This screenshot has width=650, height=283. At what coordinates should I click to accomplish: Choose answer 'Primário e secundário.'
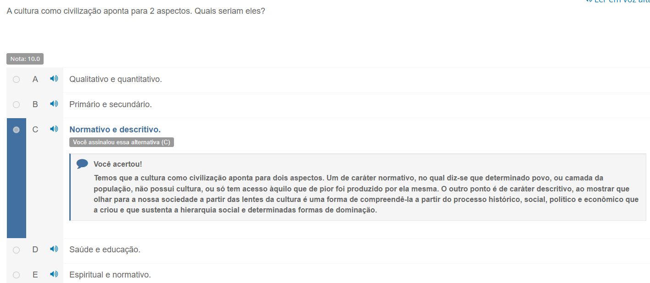tap(111, 104)
